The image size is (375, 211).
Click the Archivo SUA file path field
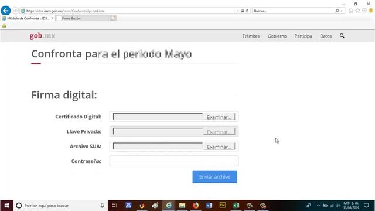158,146
